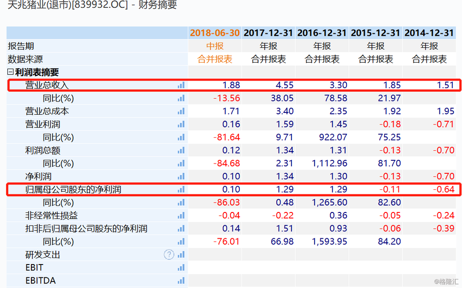This screenshot has width=462, height=288.
Task: Click the 0.36 non-recurring gains cell
Action: [338, 215]
